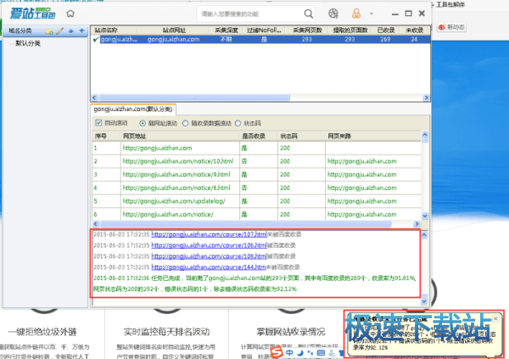Sort by 未收录 column header
Screen dimensions: 509x359
tap(415, 31)
